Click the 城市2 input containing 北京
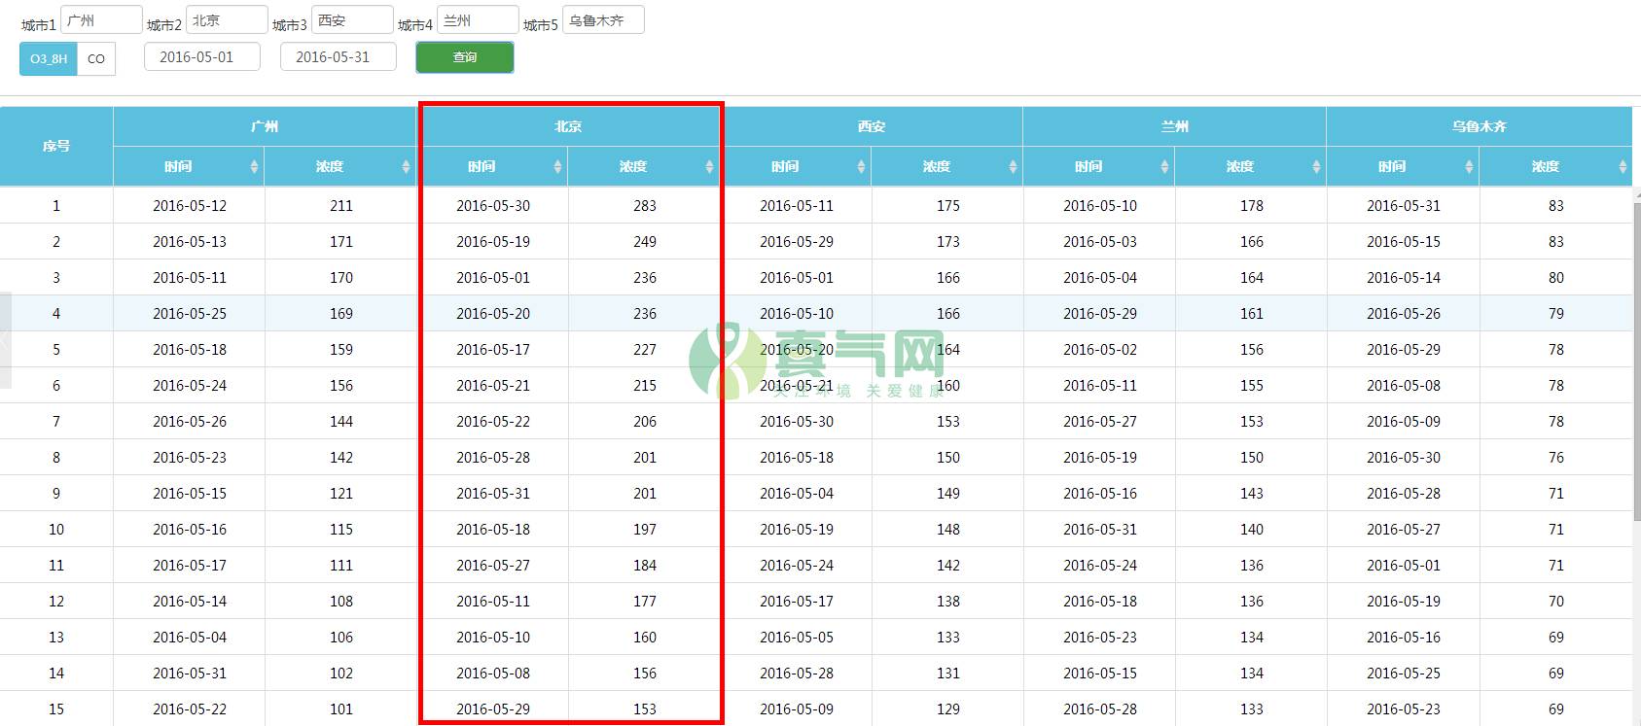The height and width of the screenshot is (726, 1641). pyautogui.click(x=227, y=20)
